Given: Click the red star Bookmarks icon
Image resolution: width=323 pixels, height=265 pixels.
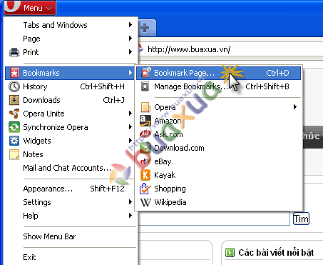Looking at the screenshot, I should (14, 73).
